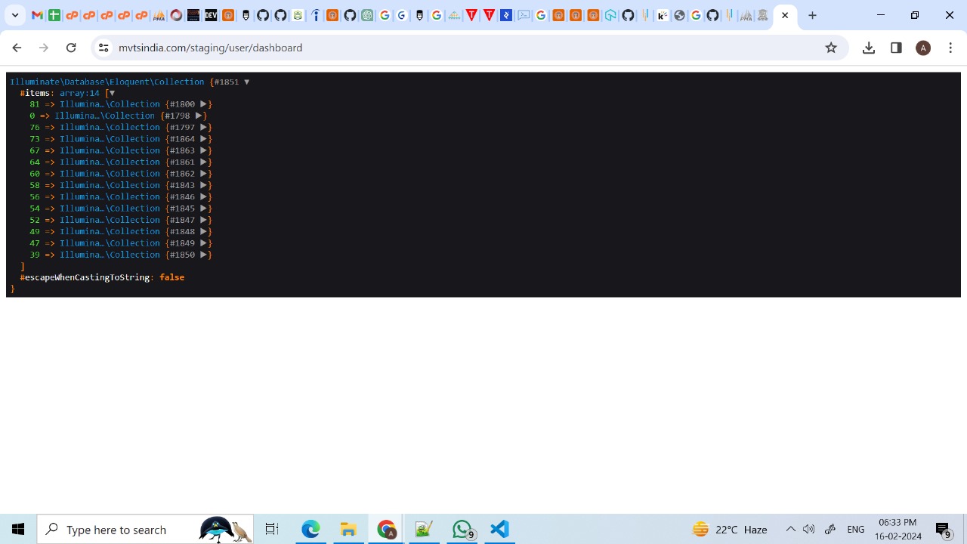Open Visual Studio Code from taskbar
Viewport: 967px width, 544px height.
(499, 529)
